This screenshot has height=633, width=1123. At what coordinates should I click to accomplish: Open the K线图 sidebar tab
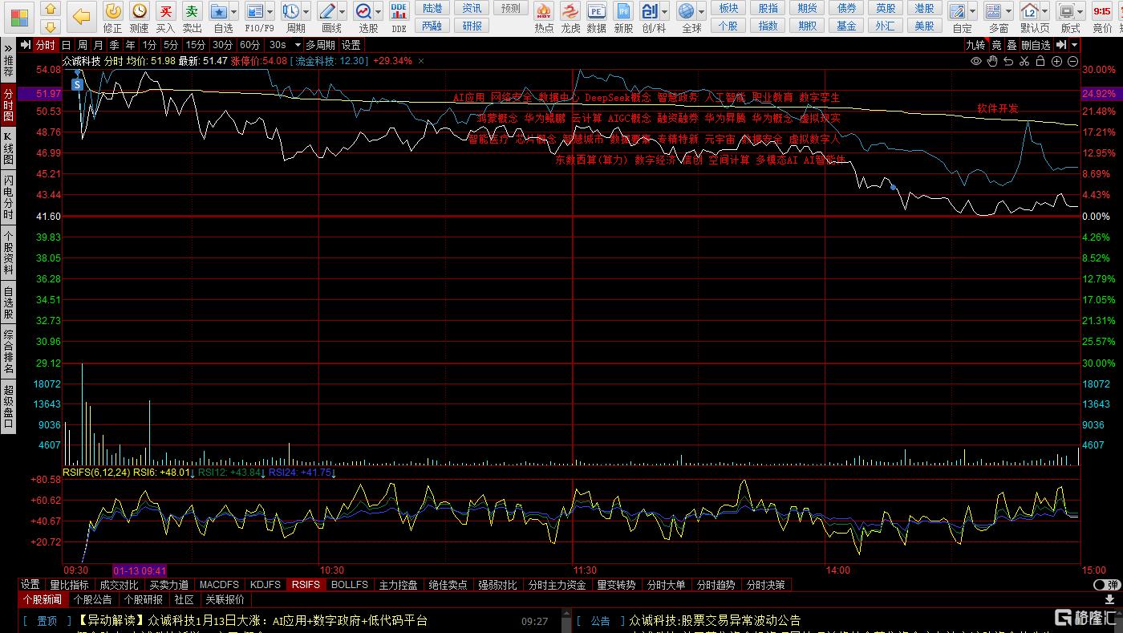[8, 148]
